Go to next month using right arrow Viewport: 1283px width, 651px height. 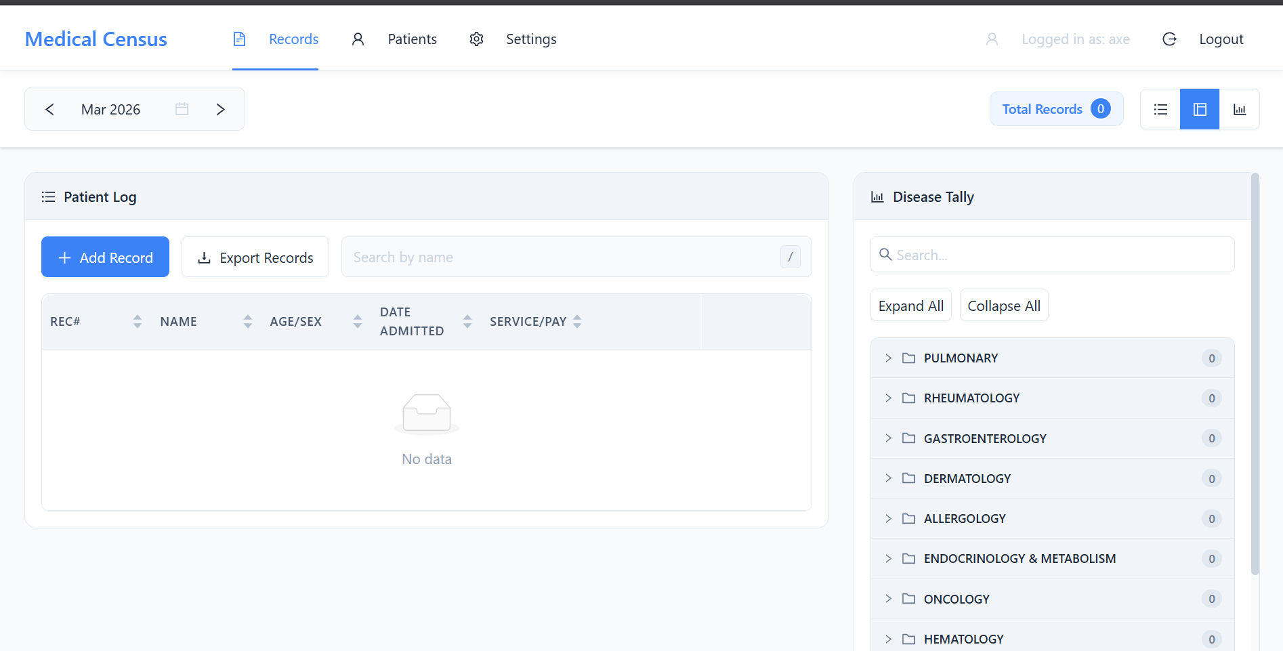[x=220, y=109]
